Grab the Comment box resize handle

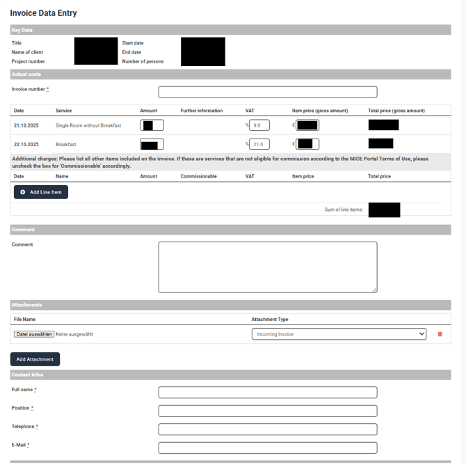[374, 290]
